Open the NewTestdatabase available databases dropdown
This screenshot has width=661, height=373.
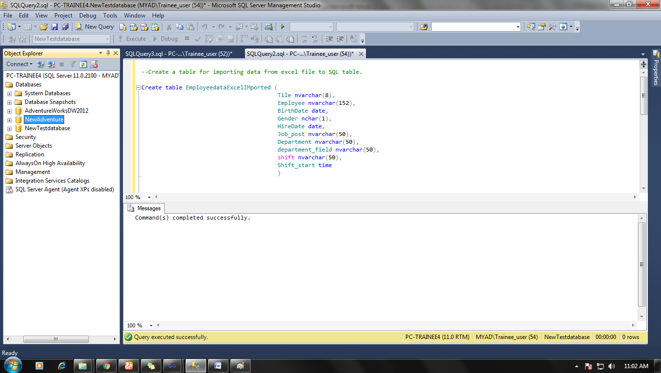pos(106,39)
